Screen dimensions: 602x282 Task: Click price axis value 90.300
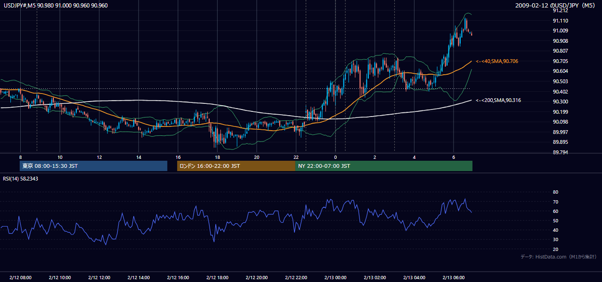tap(560, 102)
